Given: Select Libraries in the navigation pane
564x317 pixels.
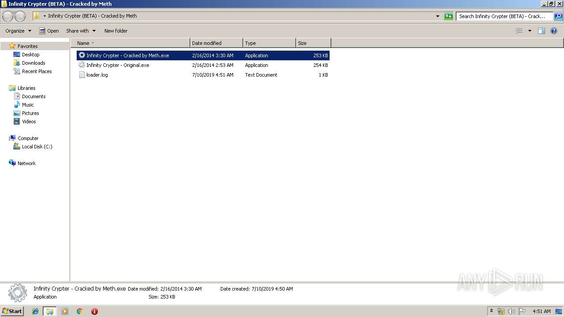Looking at the screenshot, I should click(x=26, y=88).
